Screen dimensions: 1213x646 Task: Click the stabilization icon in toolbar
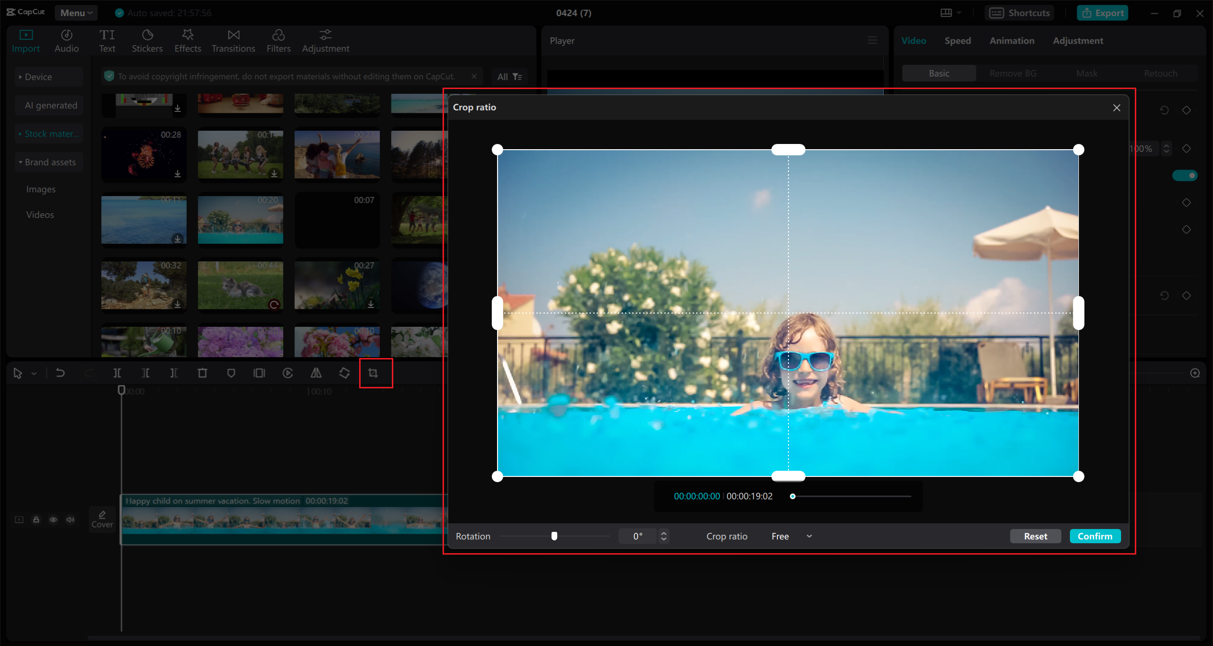click(344, 373)
